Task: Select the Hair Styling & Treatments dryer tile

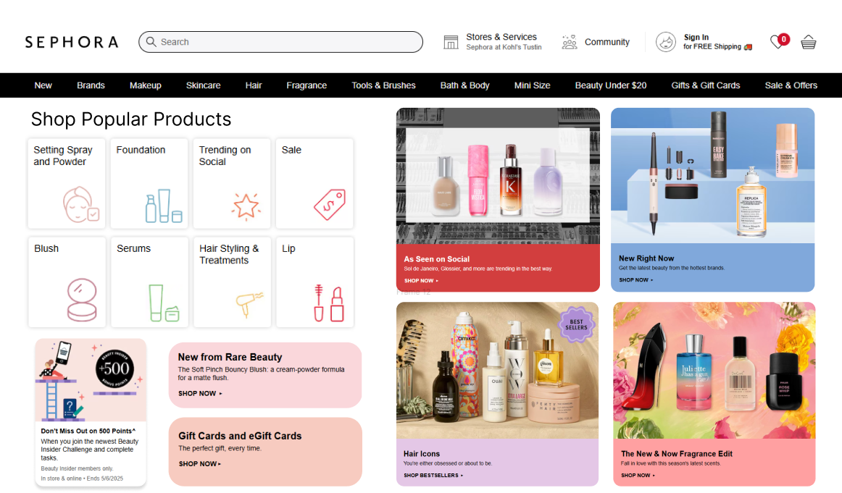Action: [x=232, y=282]
